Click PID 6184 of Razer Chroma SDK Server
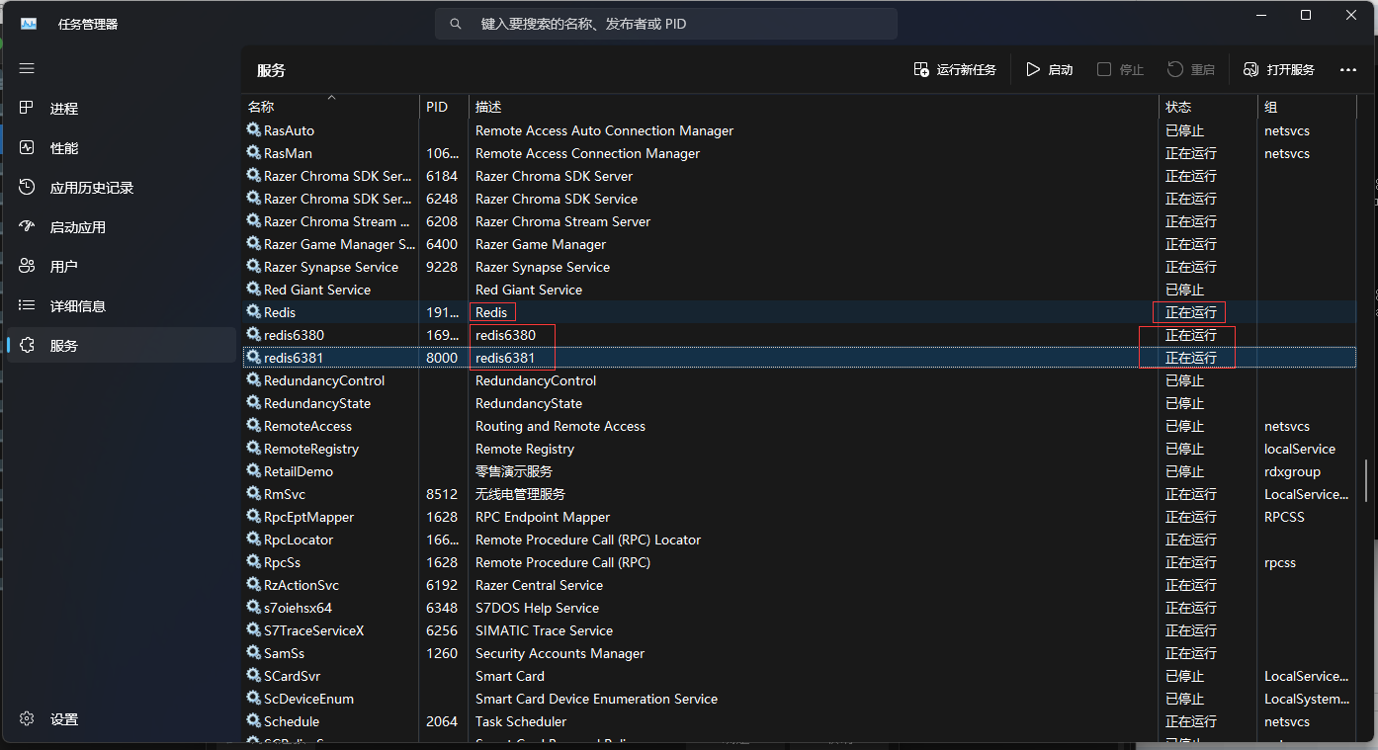 pyautogui.click(x=442, y=176)
